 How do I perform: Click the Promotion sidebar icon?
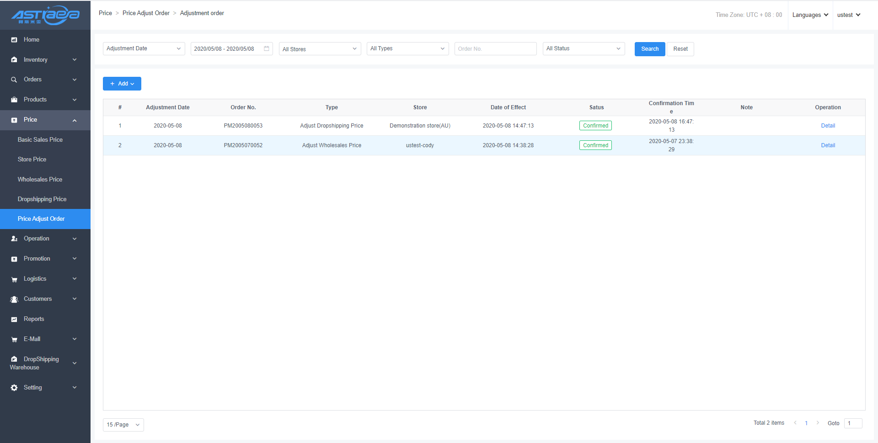(x=14, y=259)
